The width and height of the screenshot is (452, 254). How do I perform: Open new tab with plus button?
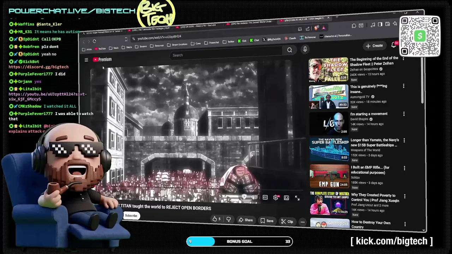[337, 17]
